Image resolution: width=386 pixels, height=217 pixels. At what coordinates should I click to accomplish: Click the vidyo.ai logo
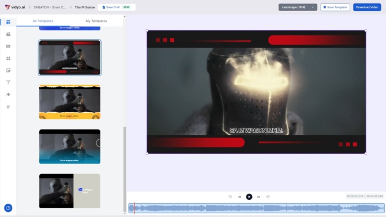[15, 7]
